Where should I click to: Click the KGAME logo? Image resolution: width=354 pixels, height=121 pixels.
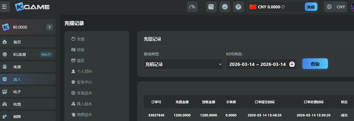pos(32,7)
